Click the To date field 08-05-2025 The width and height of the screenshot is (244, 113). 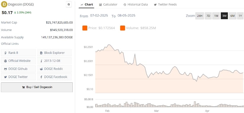point(126,16)
